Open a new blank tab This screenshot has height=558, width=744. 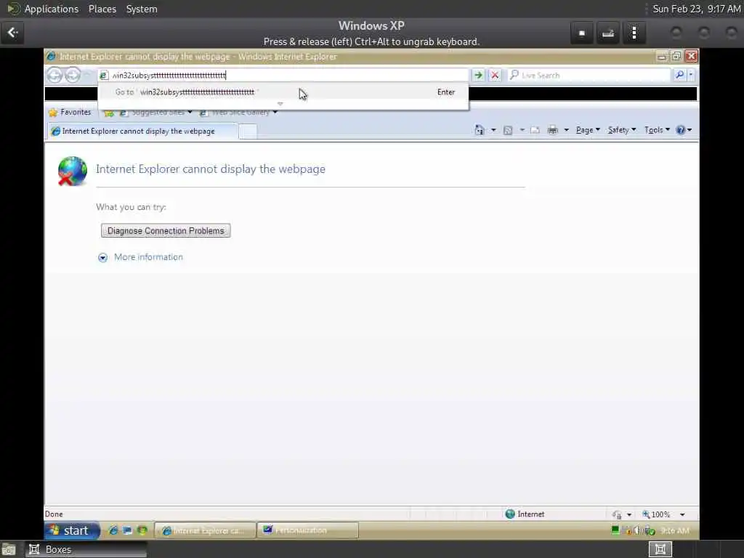[x=248, y=132]
